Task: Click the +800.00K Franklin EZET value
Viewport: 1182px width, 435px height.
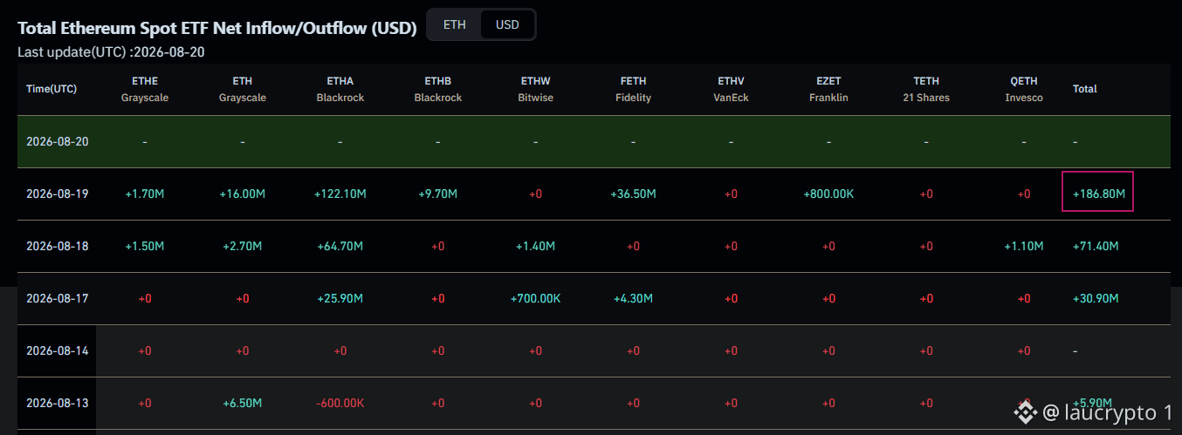Action: click(828, 194)
